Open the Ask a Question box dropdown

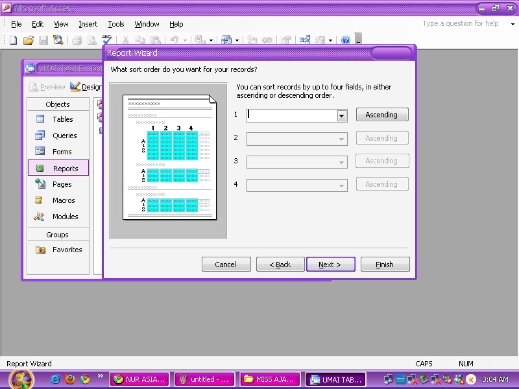point(513,24)
